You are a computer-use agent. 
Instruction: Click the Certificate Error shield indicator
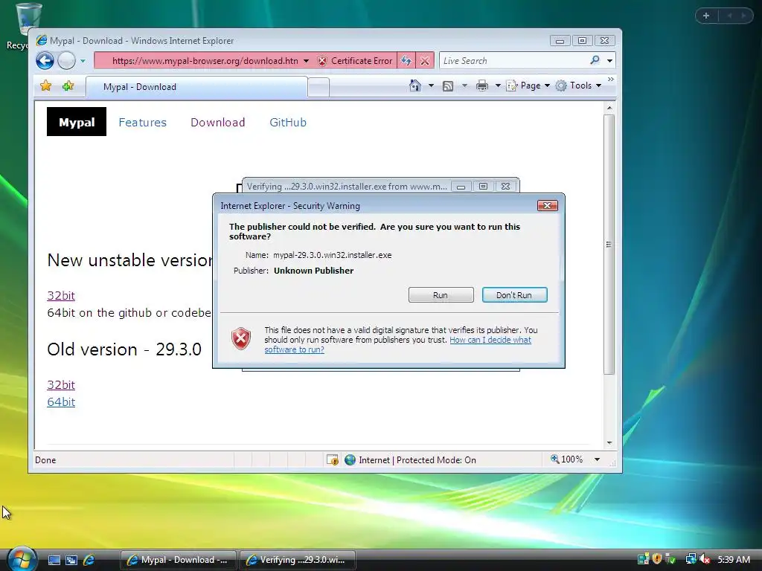click(355, 61)
